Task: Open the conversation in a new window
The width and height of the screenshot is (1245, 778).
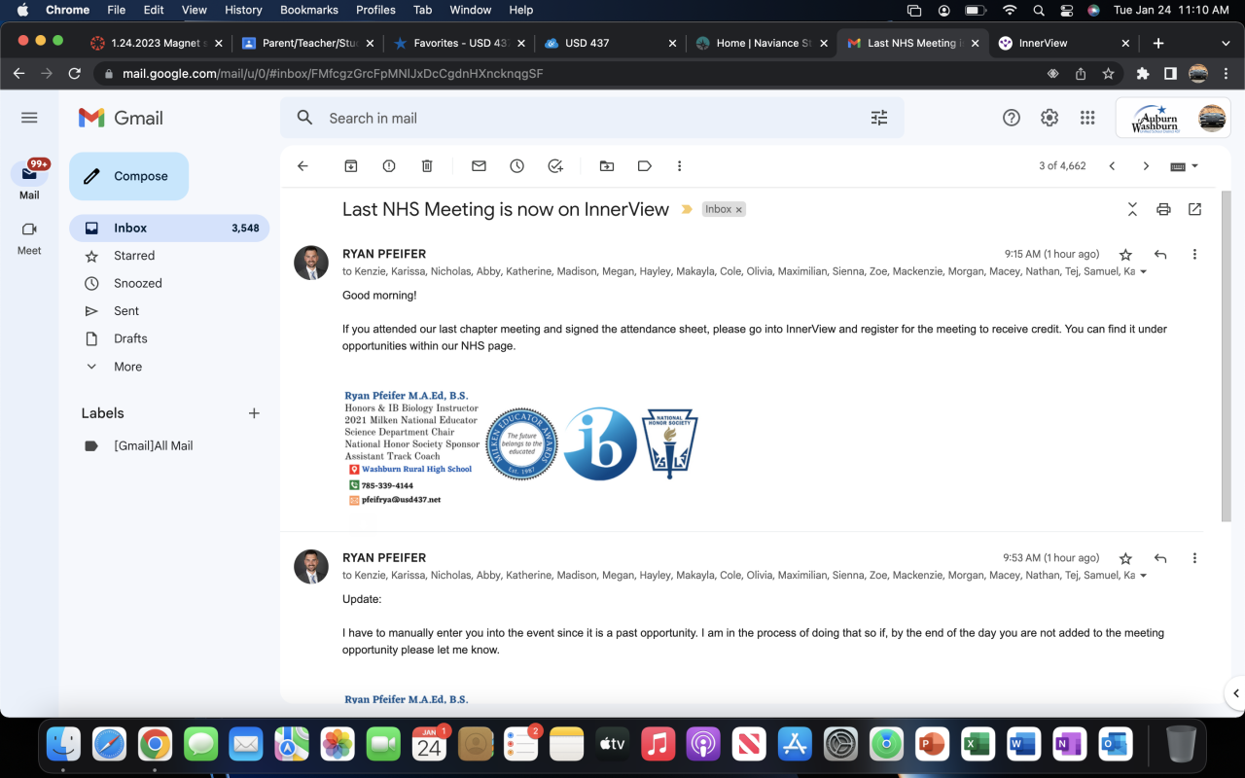Action: coord(1194,209)
